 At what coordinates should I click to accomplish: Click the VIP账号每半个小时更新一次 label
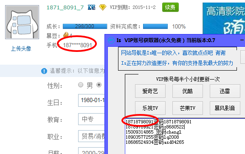click(188, 79)
